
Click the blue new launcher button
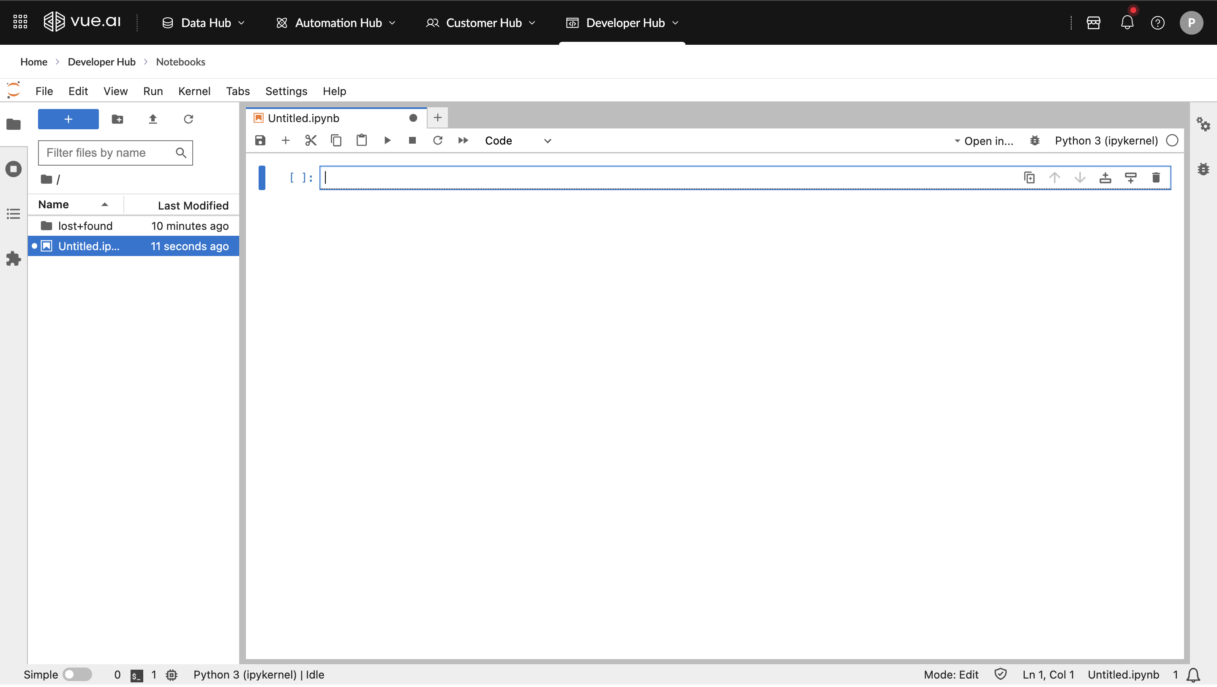pyautogui.click(x=68, y=120)
